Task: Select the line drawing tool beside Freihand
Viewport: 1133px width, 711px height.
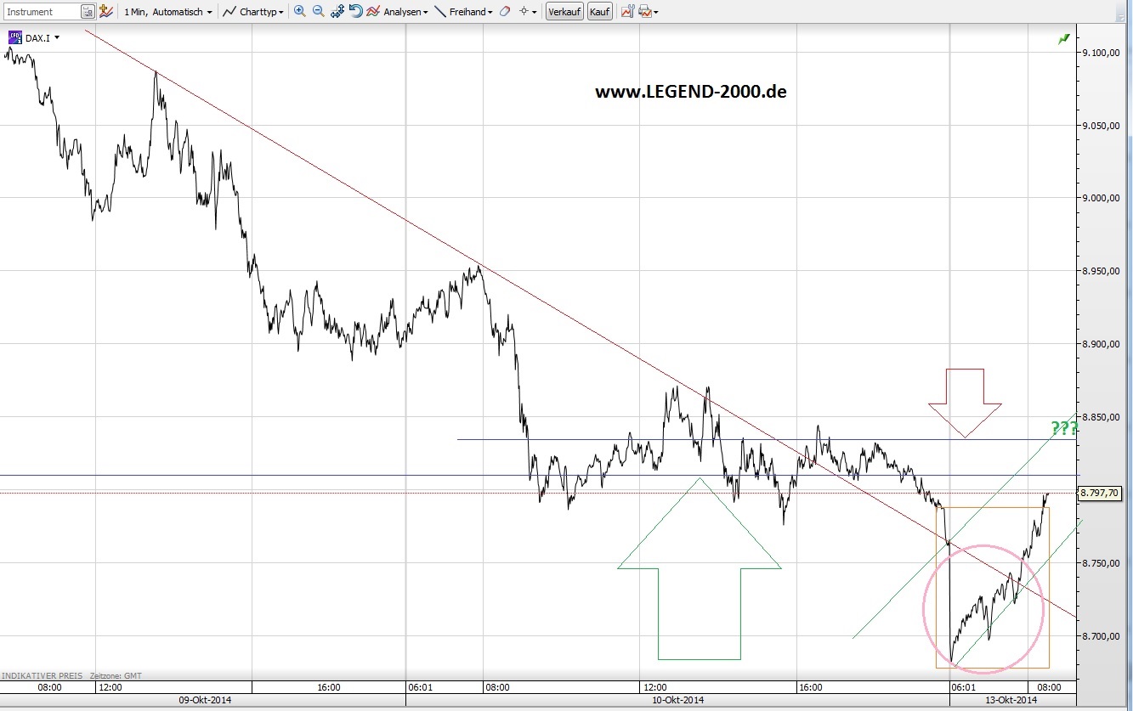Action: point(439,11)
